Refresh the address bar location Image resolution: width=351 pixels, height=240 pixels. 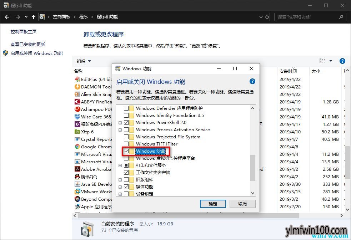pyautogui.click(x=267, y=17)
